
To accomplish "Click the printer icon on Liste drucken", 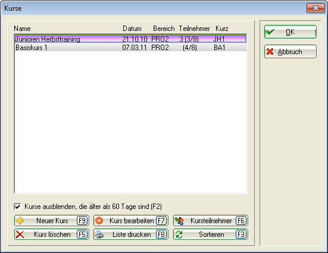I will pyautogui.click(x=99, y=235).
